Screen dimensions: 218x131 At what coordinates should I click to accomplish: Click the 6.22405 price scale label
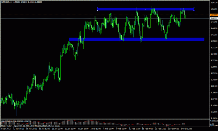point(214,86)
